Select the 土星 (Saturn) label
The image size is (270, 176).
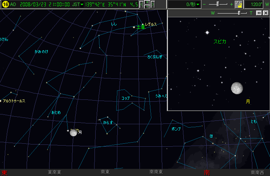(x=141, y=27)
